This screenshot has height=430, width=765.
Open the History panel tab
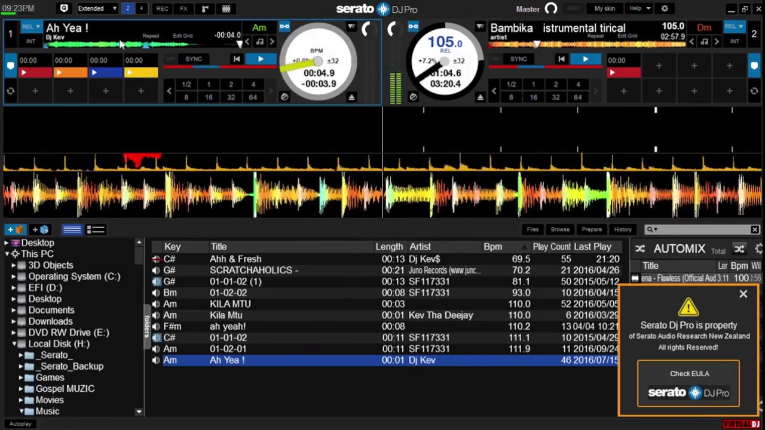(x=623, y=229)
